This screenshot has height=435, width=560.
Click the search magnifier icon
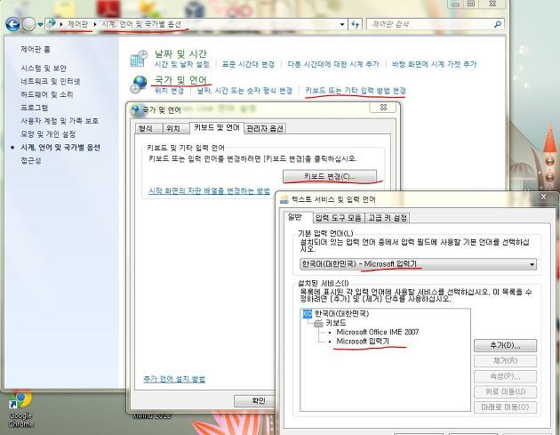pyautogui.click(x=498, y=24)
